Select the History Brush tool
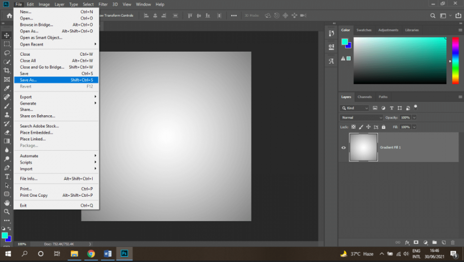Screen dimensions: 464x262 click(x=7, y=123)
